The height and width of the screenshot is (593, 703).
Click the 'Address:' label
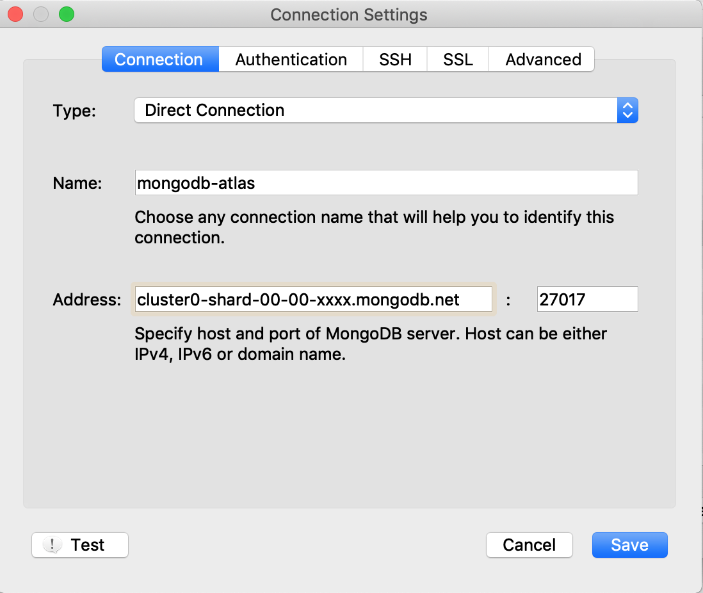(87, 300)
